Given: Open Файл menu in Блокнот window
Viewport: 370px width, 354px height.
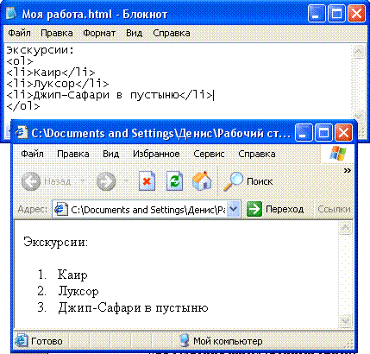Looking at the screenshot, I should tap(19, 33).
